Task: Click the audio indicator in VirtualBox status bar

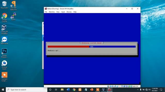Action: tap(113, 86)
